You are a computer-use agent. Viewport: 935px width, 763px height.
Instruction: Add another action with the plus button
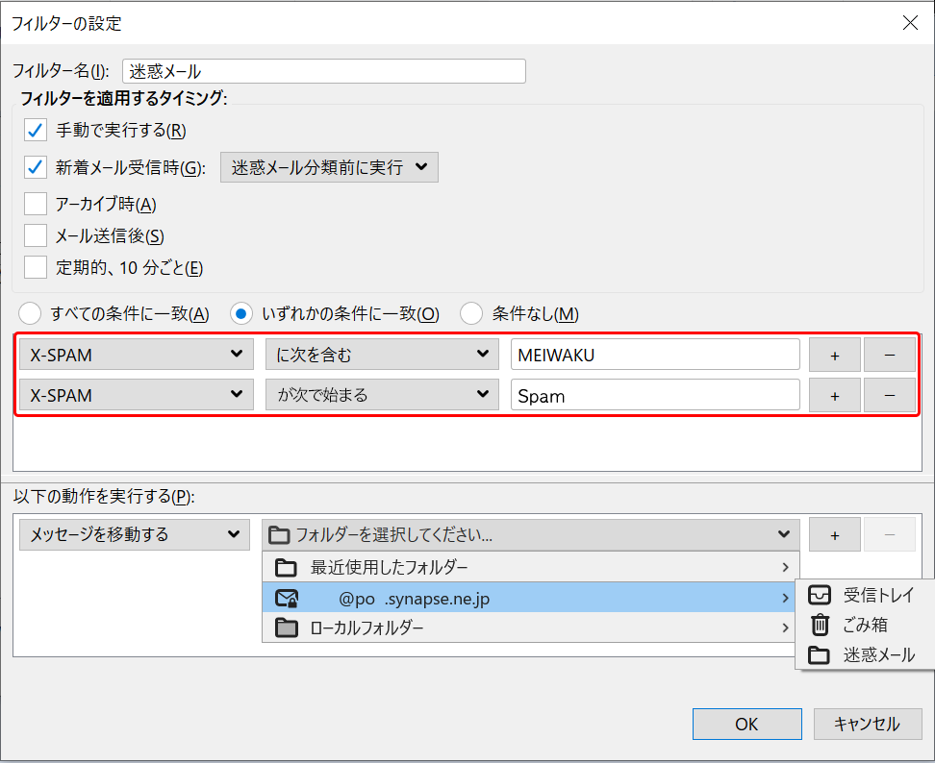pyautogui.click(x=835, y=535)
